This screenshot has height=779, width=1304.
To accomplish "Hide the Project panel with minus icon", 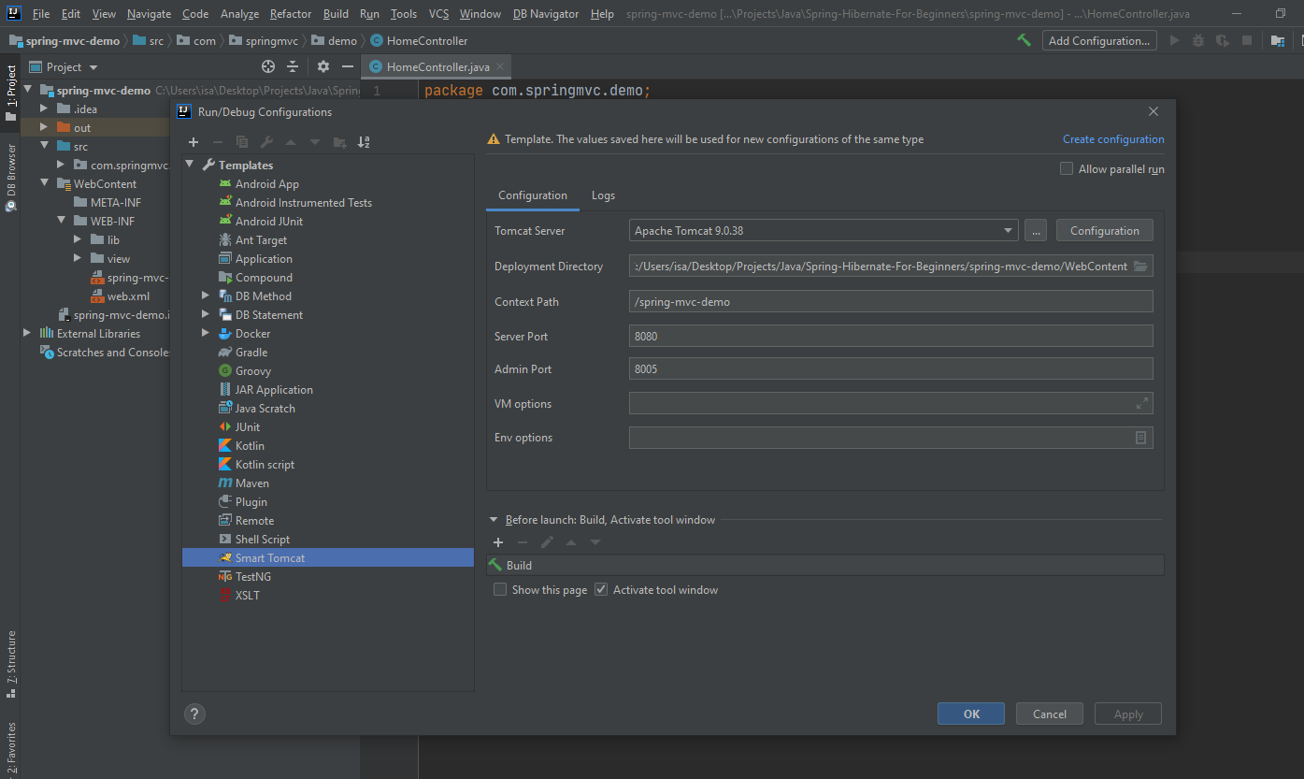I will click(x=348, y=66).
